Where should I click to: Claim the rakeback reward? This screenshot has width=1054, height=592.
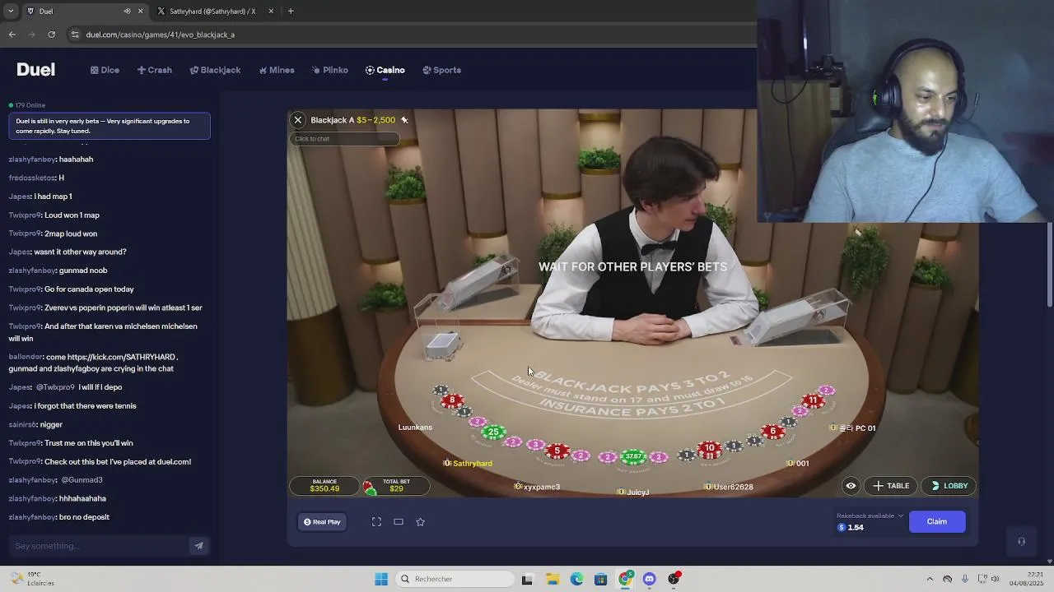point(937,521)
